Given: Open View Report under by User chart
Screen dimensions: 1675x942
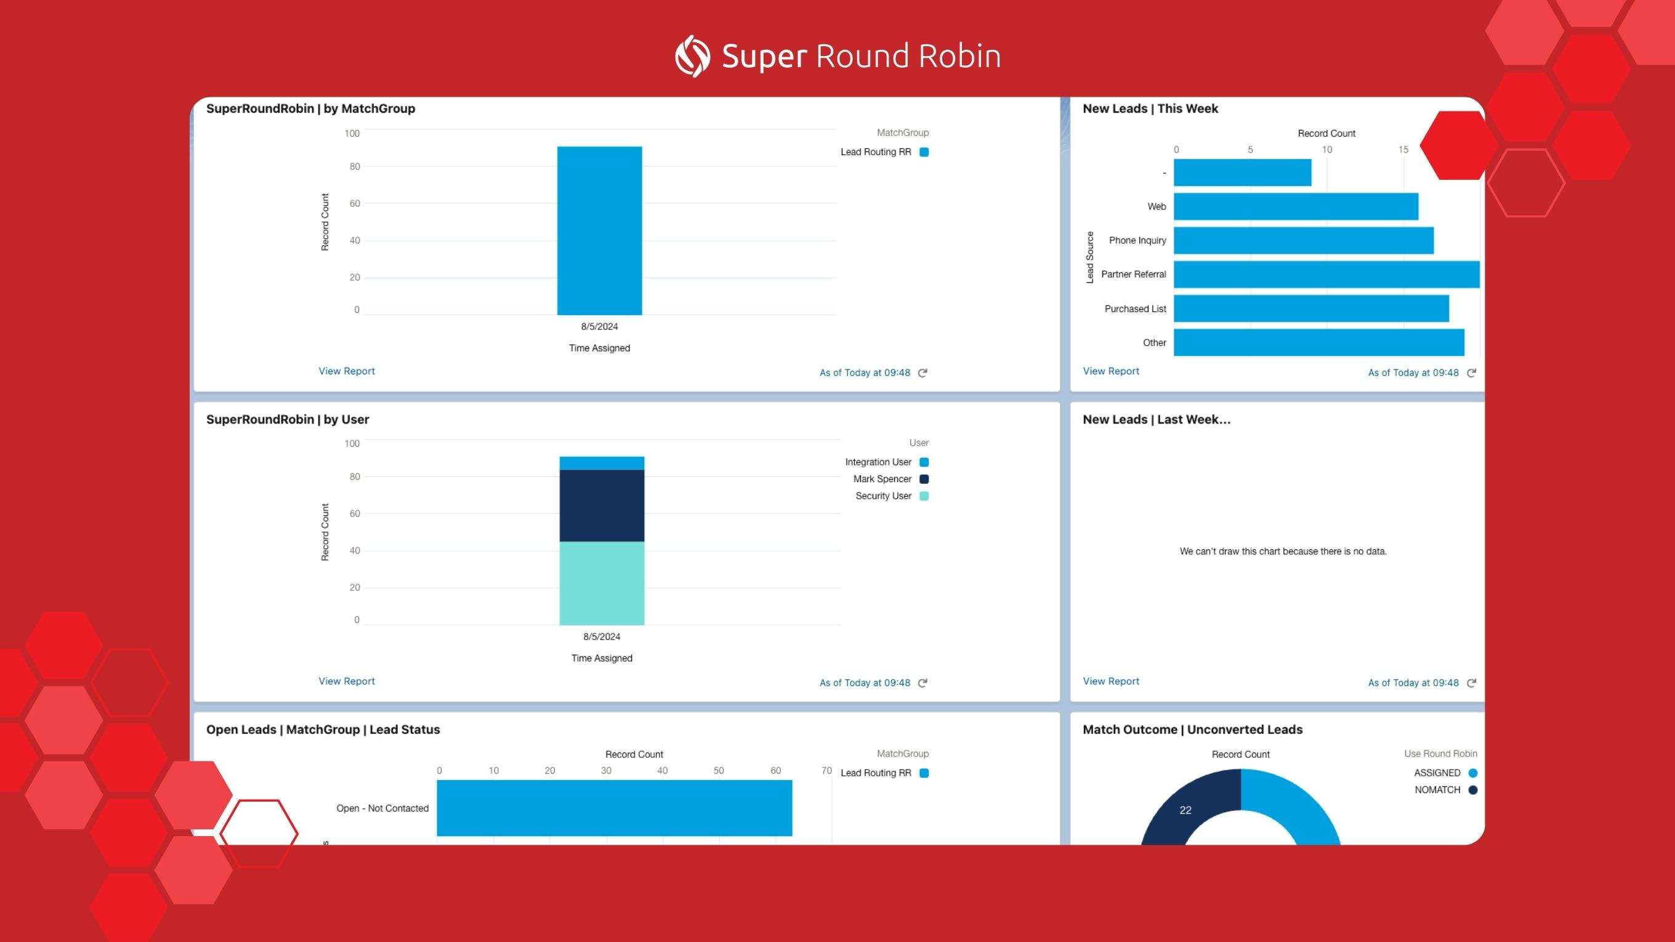Looking at the screenshot, I should click(347, 682).
